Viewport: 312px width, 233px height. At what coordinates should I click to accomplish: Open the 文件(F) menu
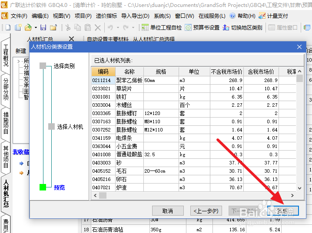19,16
